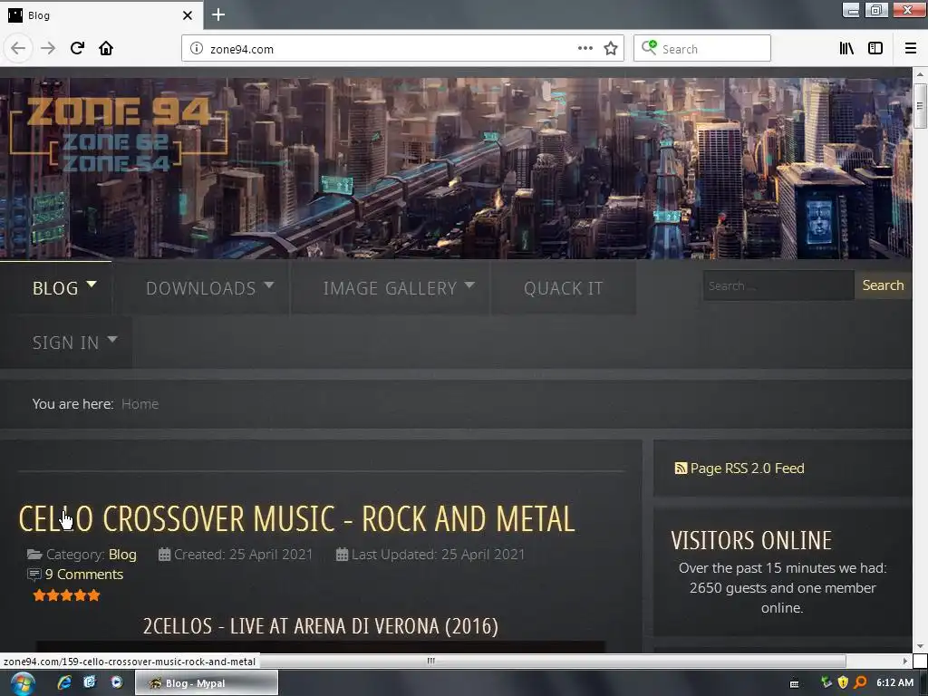Go to the Home breadcrumb link

(x=140, y=403)
